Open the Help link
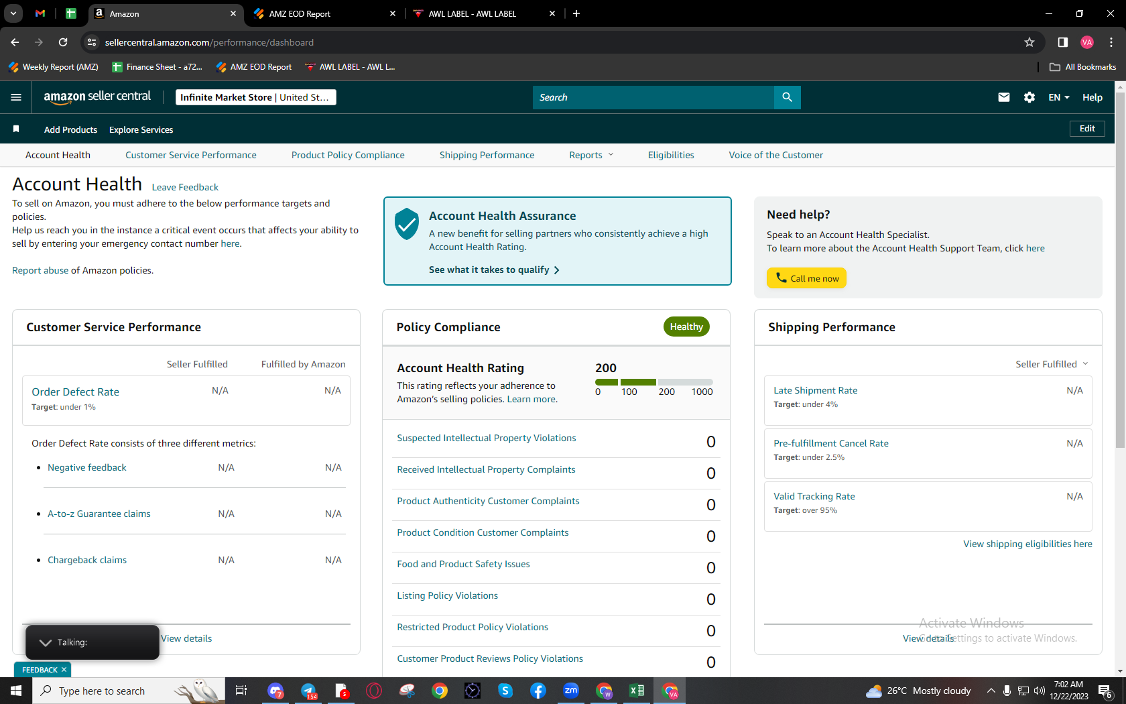This screenshot has height=704, width=1126. tap(1092, 97)
